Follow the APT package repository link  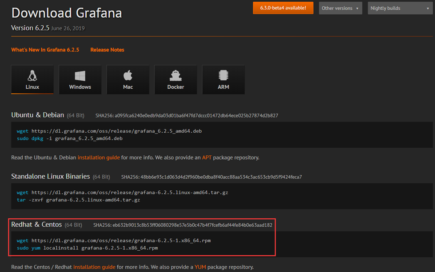(x=207, y=158)
